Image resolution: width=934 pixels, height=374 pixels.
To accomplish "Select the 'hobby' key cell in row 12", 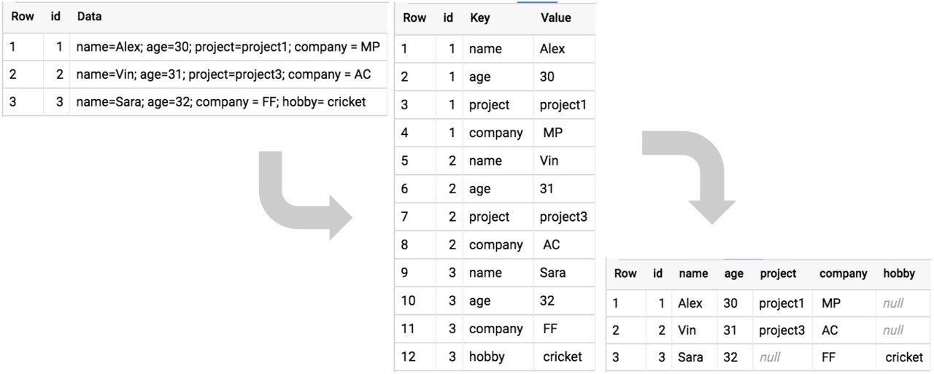I will tap(498, 357).
